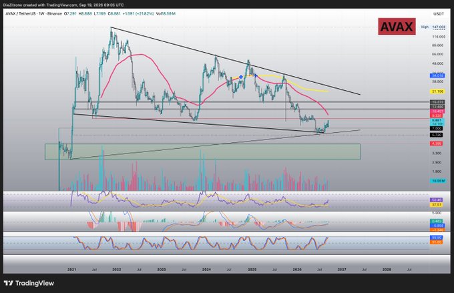The width and height of the screenshot is (454, 293).
Task: Click the blue 34.018 price tag
Action: (x=437, y=75)
